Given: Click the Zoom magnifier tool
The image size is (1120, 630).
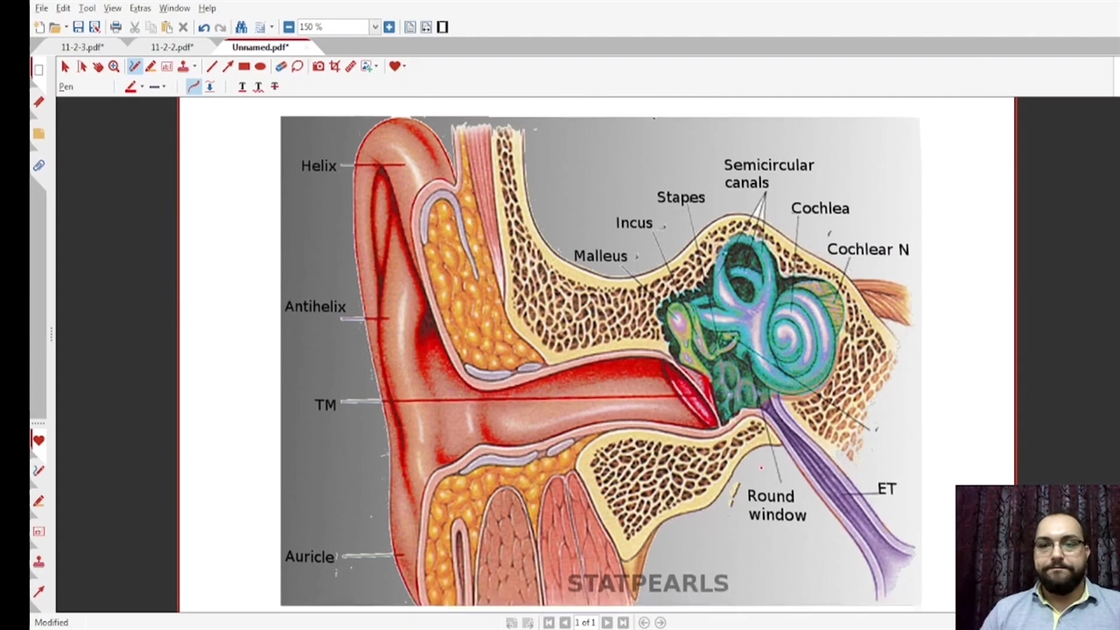Looking at the screenshot, I should click(114, 66).
